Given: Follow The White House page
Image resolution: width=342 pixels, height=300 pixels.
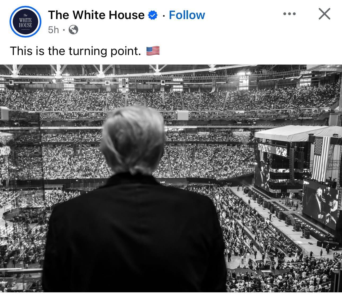Looking at the screenshot, I should click(187, 15).
